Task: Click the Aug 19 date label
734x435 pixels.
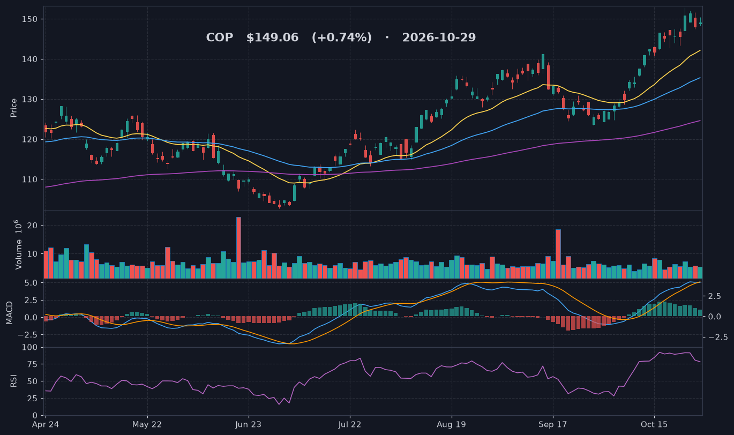Action: point(452,425)
